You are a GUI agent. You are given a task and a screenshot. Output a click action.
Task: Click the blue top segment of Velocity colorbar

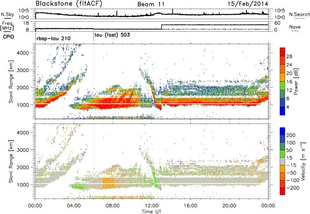[x=282, y=131]
